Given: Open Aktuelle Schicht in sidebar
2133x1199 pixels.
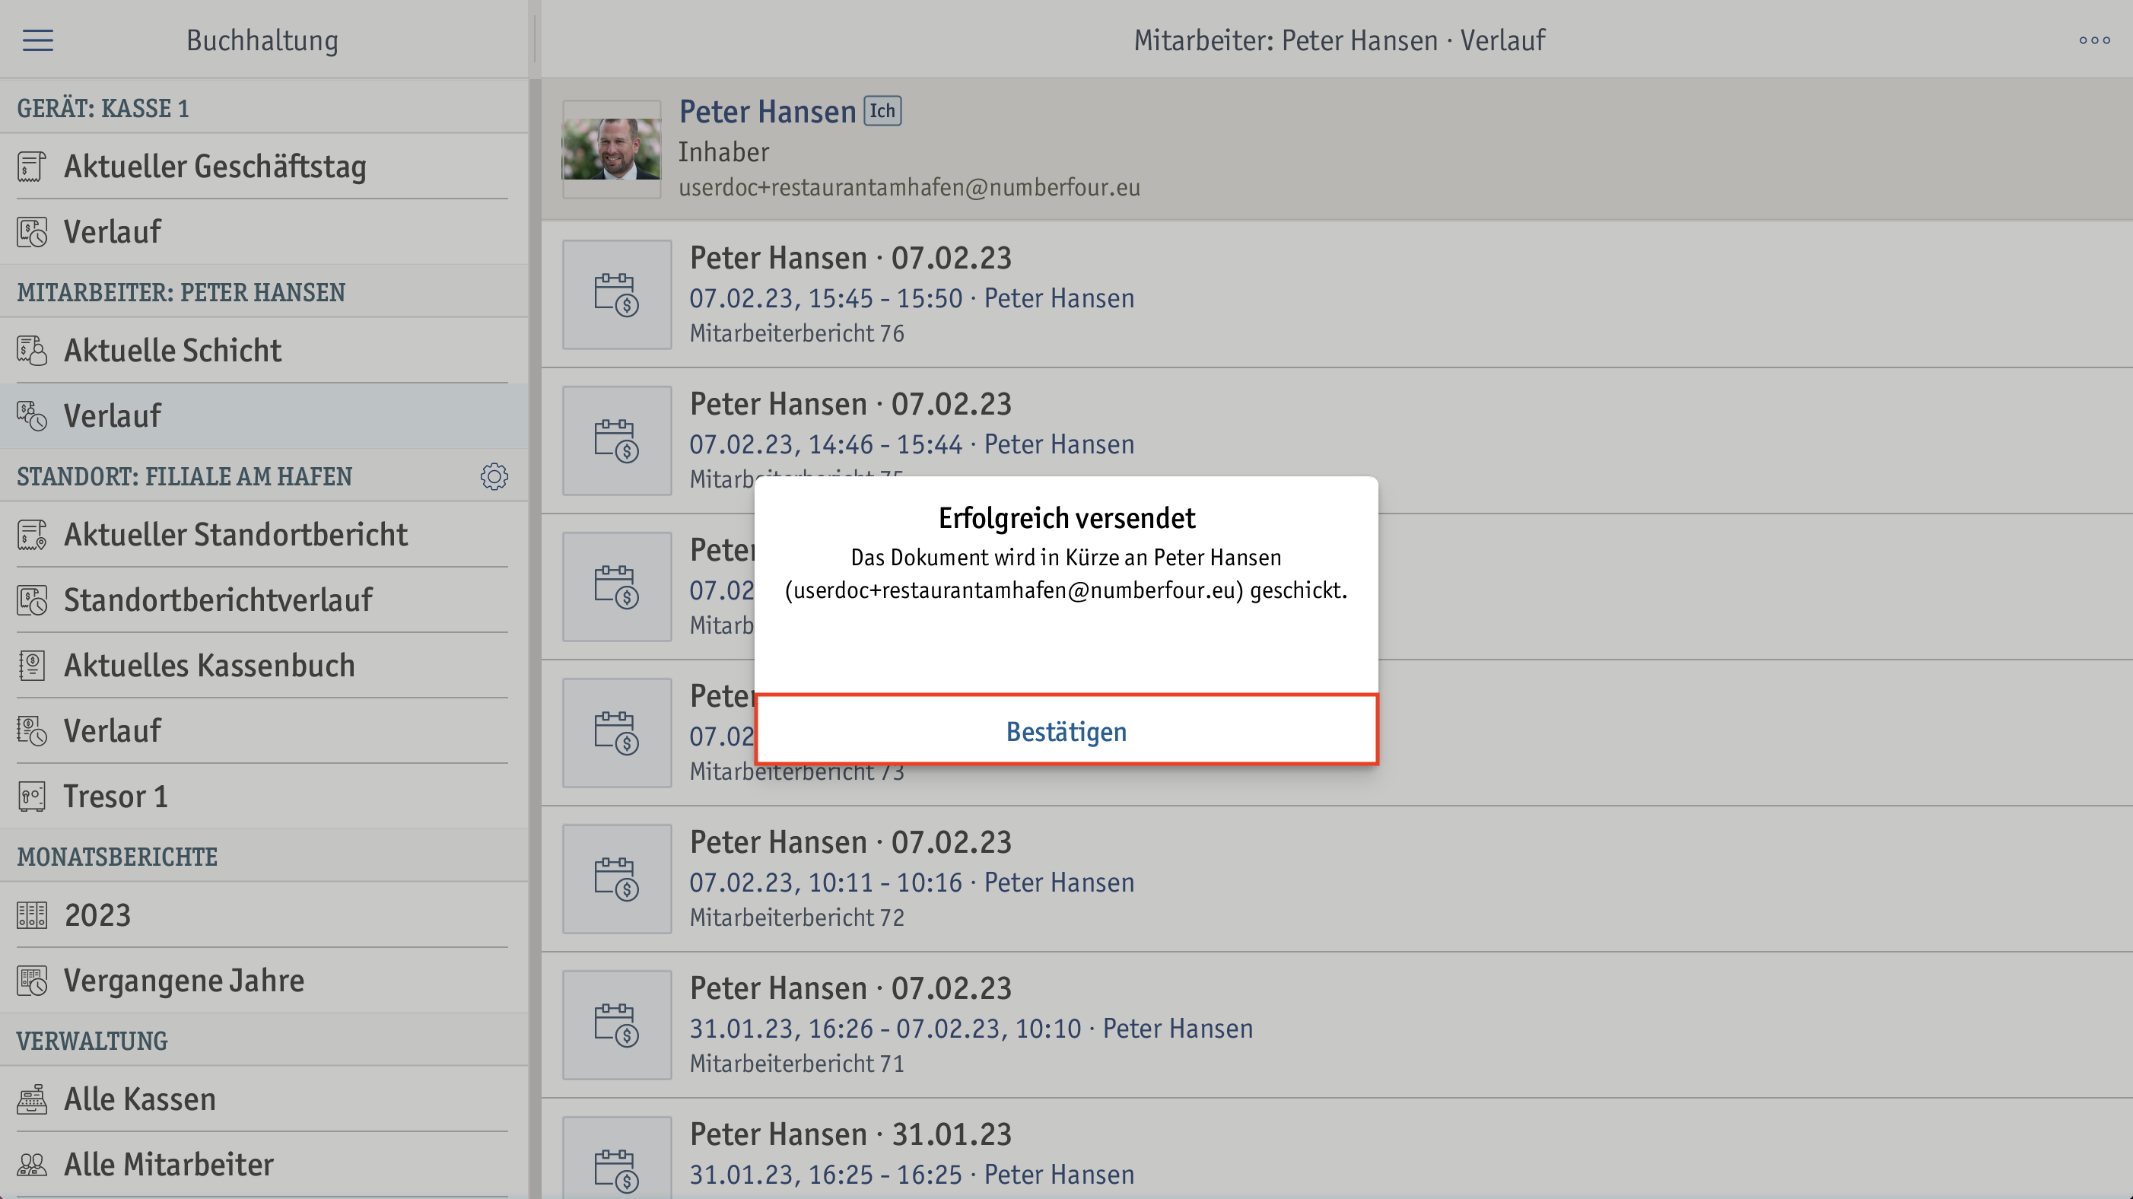Looking at the screenshot, I should click(263, 350).
